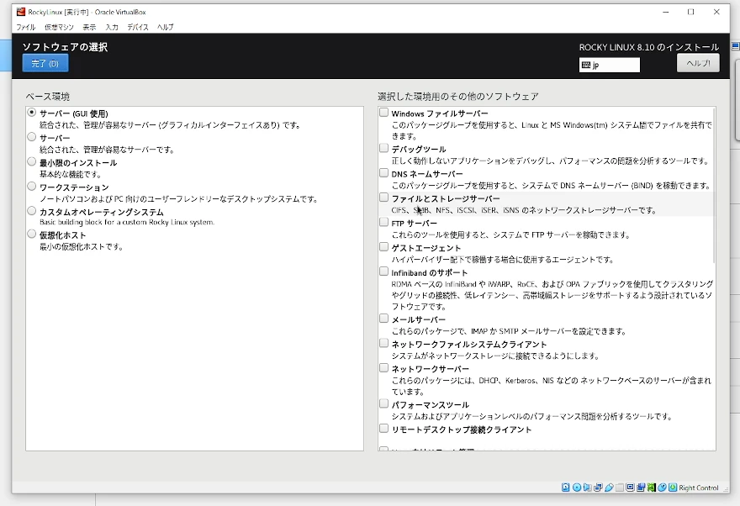This screenshot has width=740, height=506.
Task: Click the green processor virtualization status icon
Action: pyautogui.click(x=652, y=488)
